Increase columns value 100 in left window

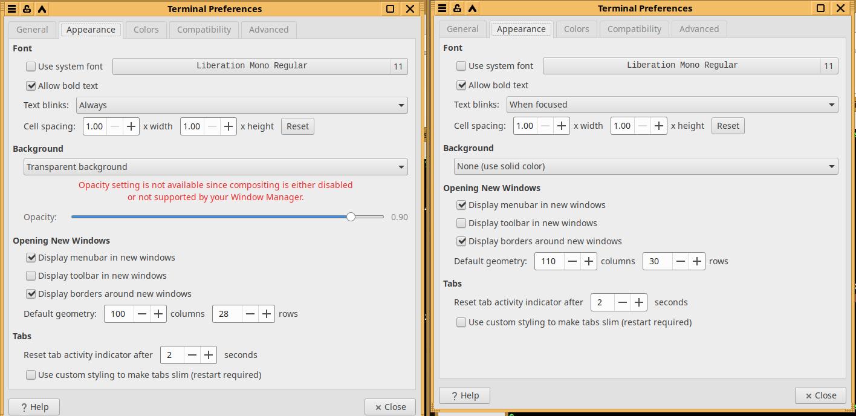pyautogui.click(x=158, y=314)
